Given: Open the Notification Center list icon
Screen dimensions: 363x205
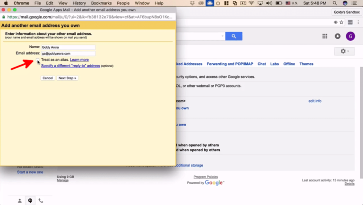Looking at the screenshot, I should (x=354, y=3).
